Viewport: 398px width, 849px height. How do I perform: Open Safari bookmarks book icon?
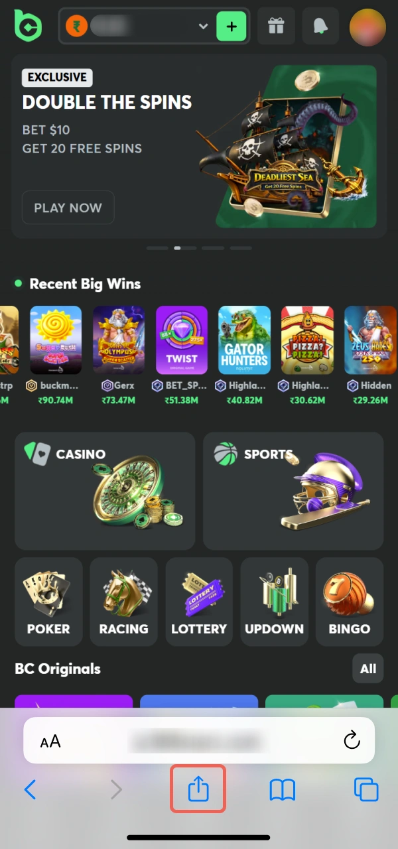(x=282, y=789)
